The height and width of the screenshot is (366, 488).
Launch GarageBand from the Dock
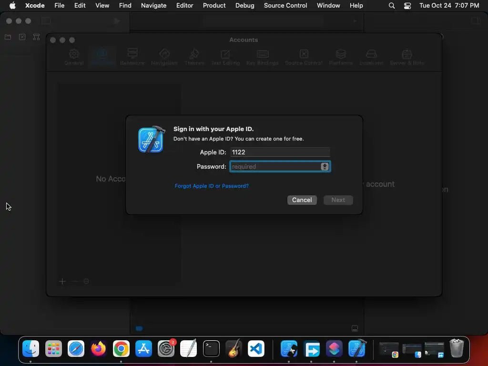pos(234,348)
